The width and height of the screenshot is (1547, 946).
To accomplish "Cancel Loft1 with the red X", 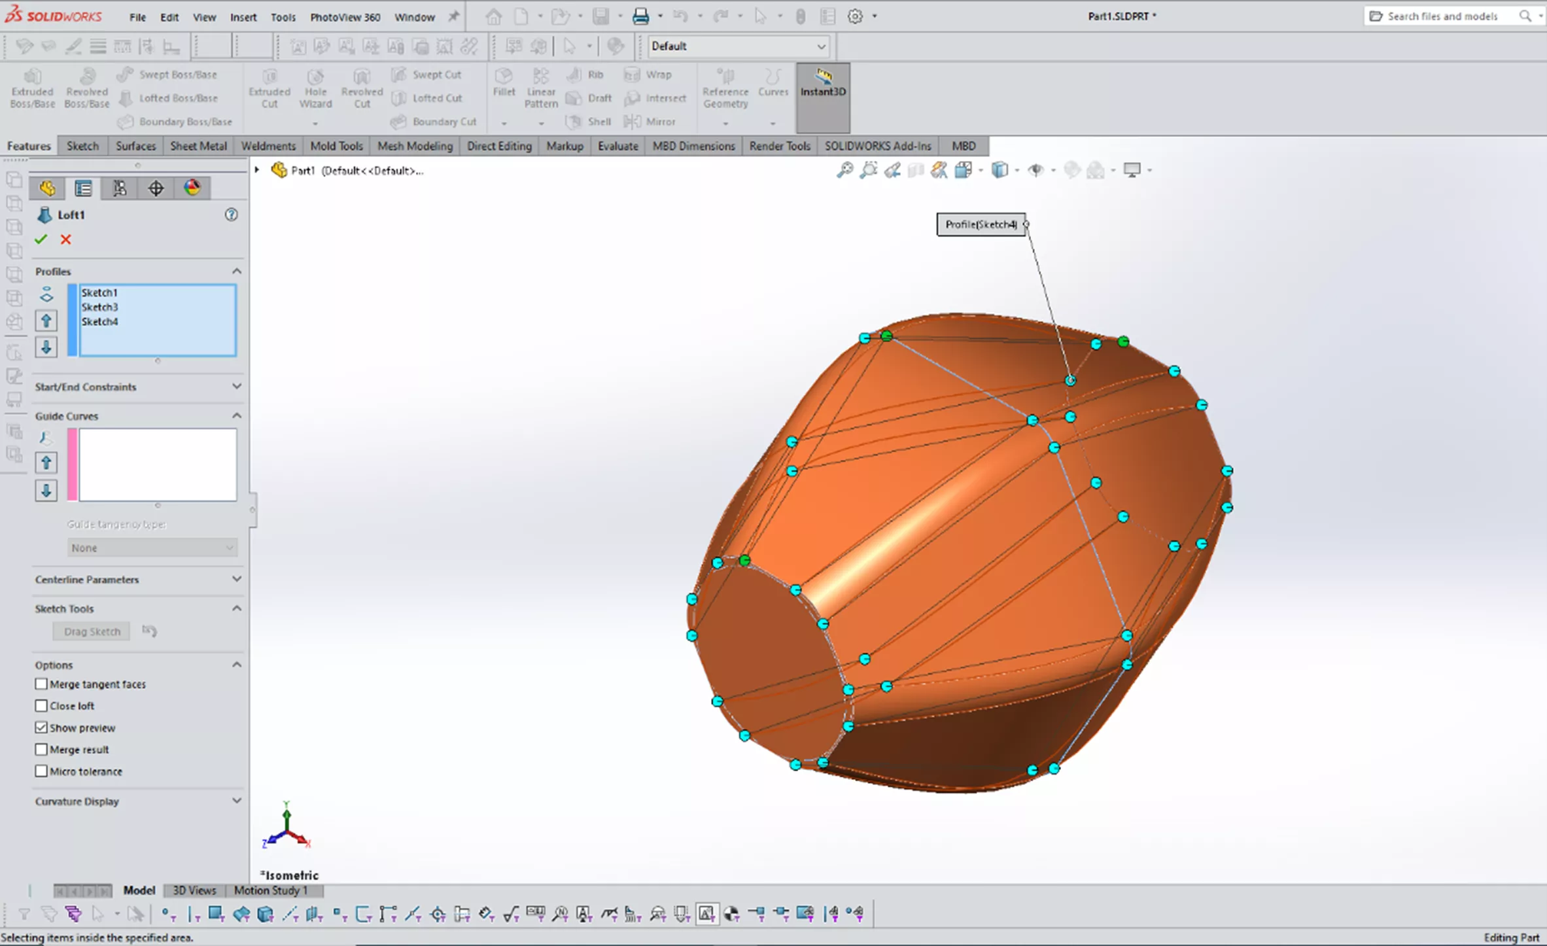I will pyautogui.click(x=65, y=239).
